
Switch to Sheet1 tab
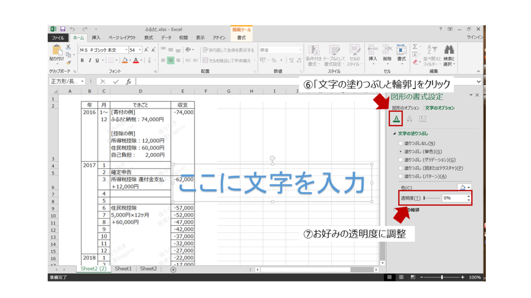tap(123, 269)
